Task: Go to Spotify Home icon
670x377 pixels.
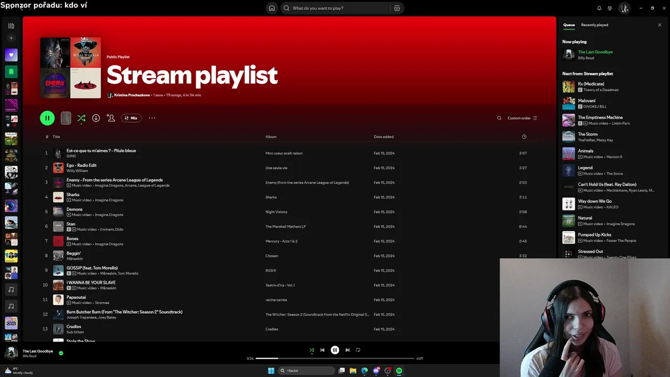Action: tap(272, 8)
